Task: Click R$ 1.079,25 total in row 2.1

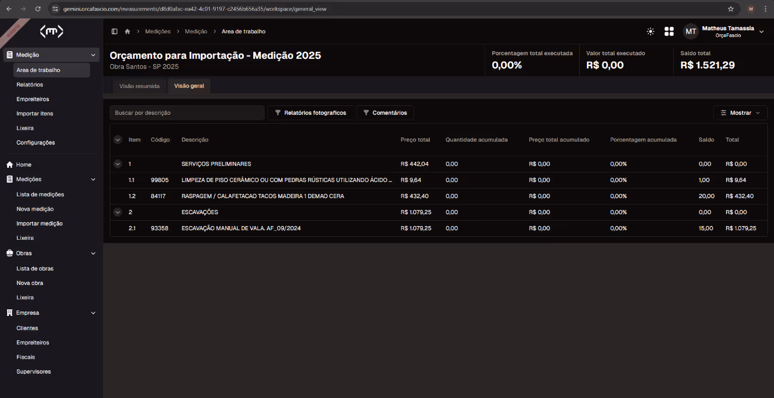Action: point(741,228)
